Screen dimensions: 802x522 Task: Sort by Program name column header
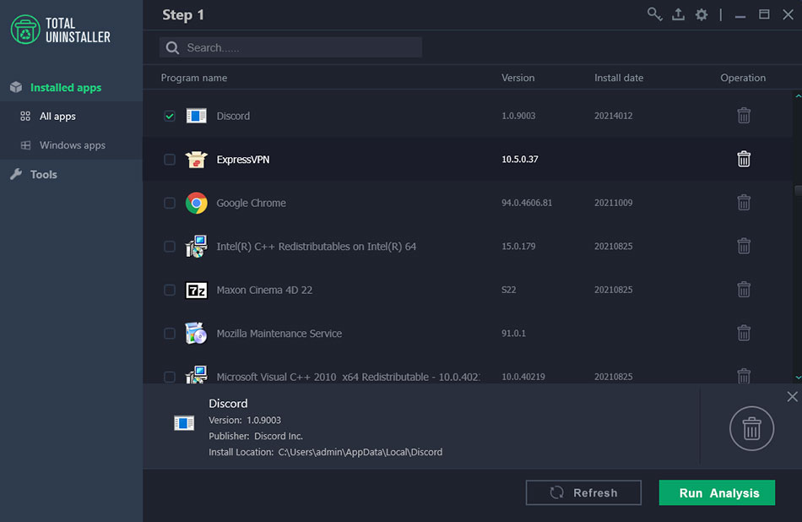[x=194, y=78]
